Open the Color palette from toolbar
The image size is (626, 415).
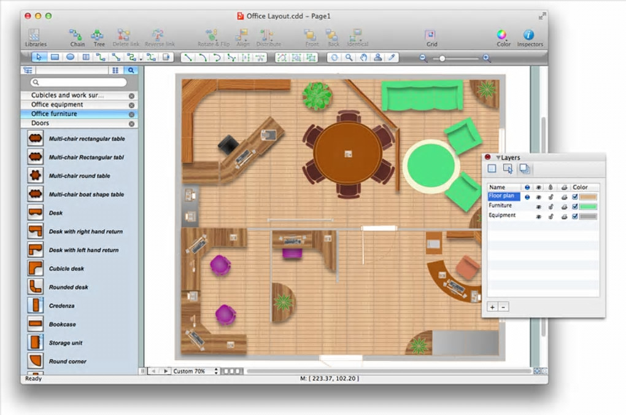pyautogui.click(x=503, y=38)
